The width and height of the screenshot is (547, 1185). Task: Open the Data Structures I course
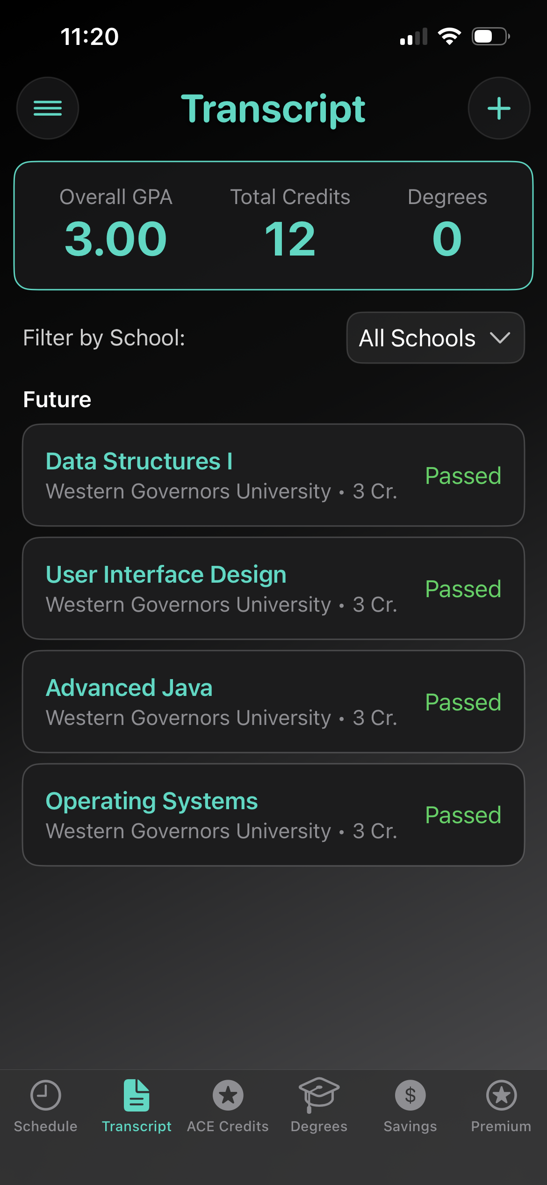point(139,461)
